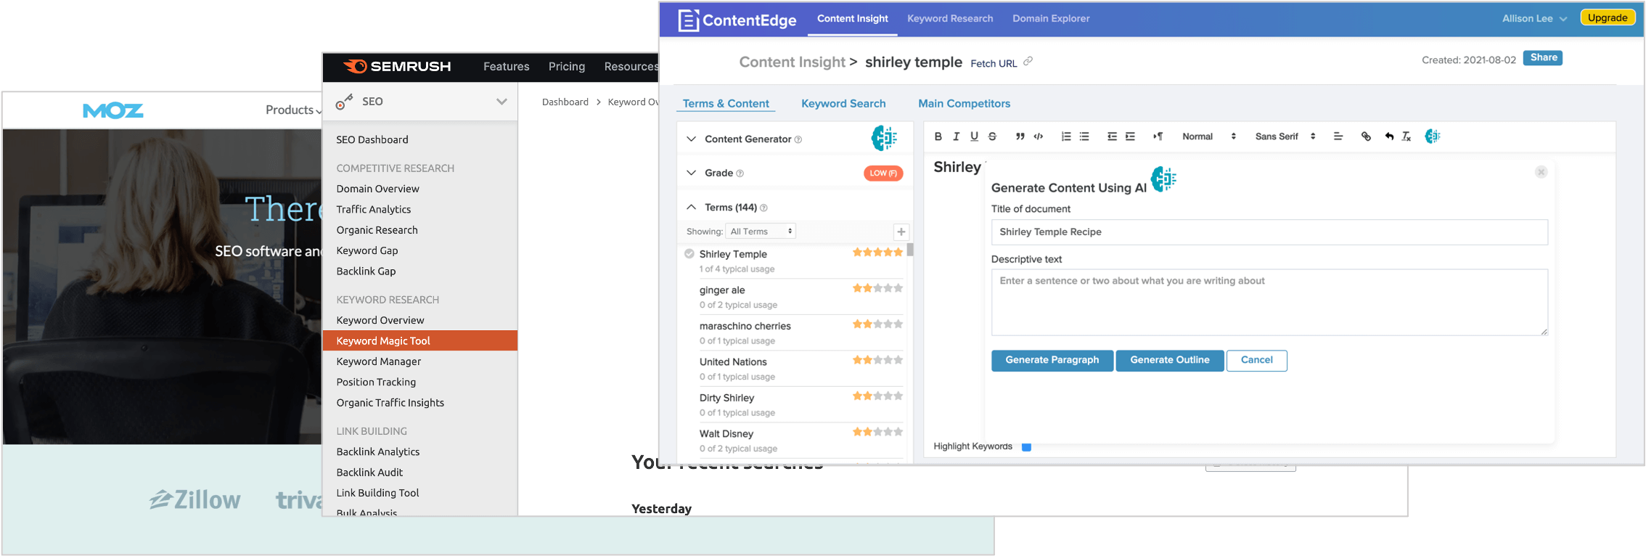
Task: Switch to the Keyword Research nav tab
Action: coord(950,18)
